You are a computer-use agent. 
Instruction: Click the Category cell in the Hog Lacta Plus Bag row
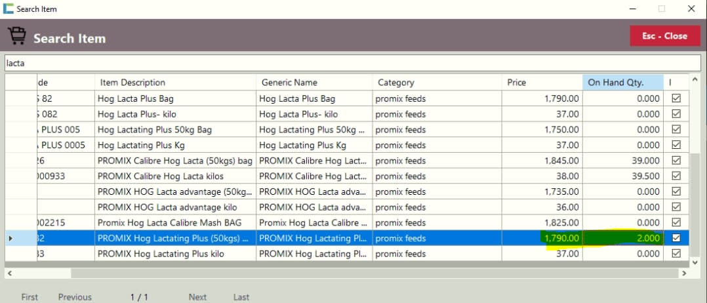pos(437,98)
